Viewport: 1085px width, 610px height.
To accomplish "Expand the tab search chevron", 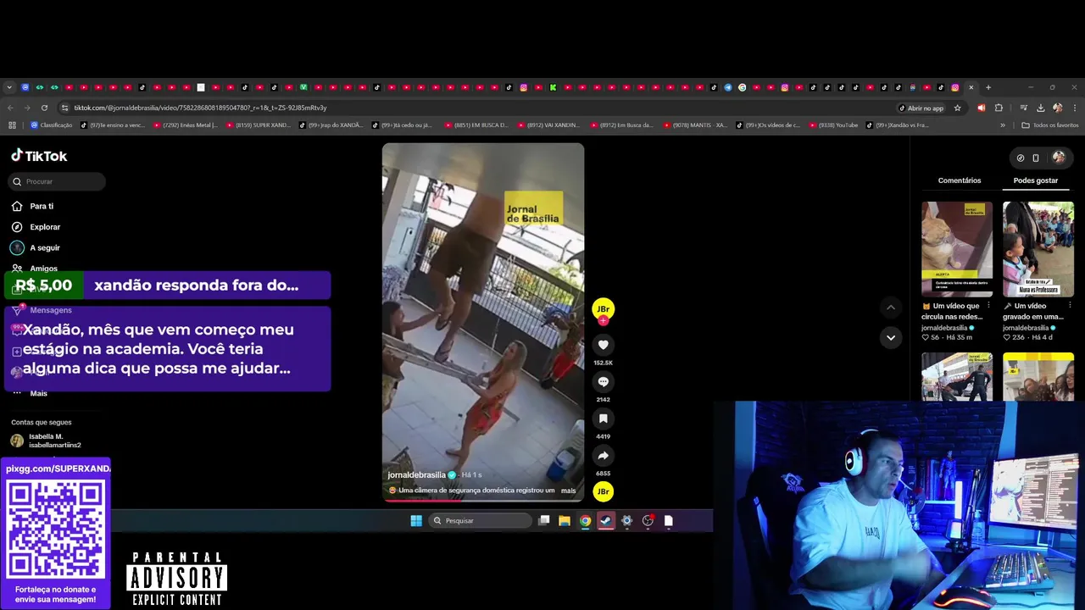I will tap(9, 87).
